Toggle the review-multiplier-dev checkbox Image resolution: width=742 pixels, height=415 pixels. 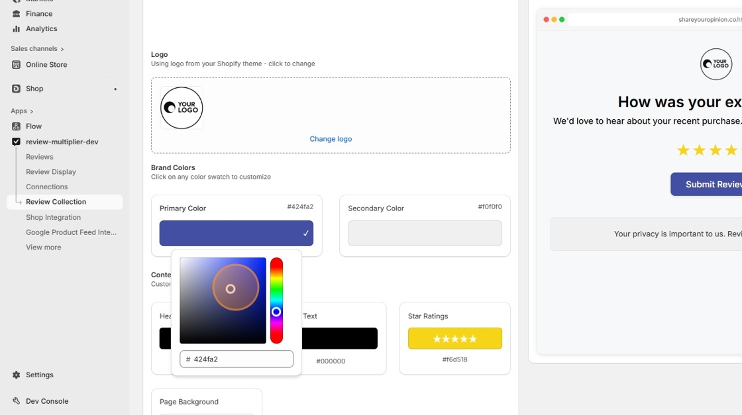(15, 141)
